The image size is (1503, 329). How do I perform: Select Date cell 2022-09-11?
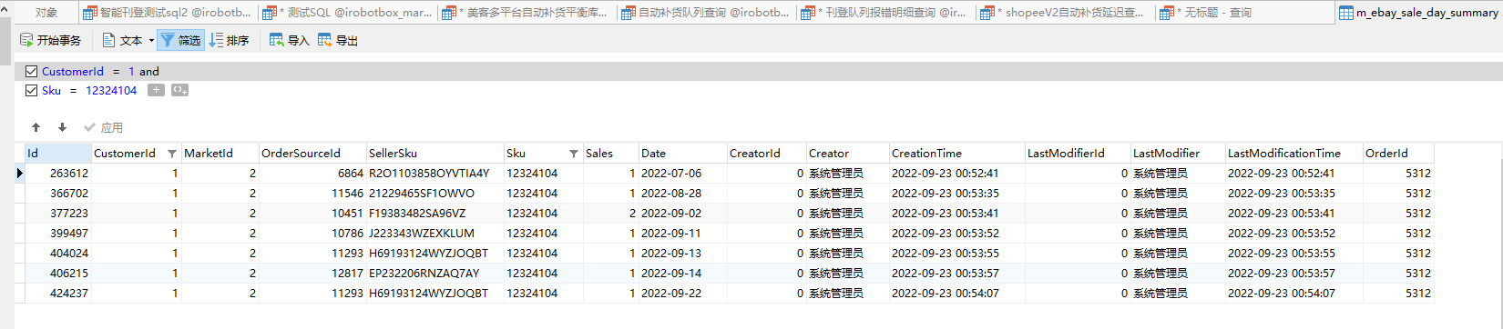point(682,233)
